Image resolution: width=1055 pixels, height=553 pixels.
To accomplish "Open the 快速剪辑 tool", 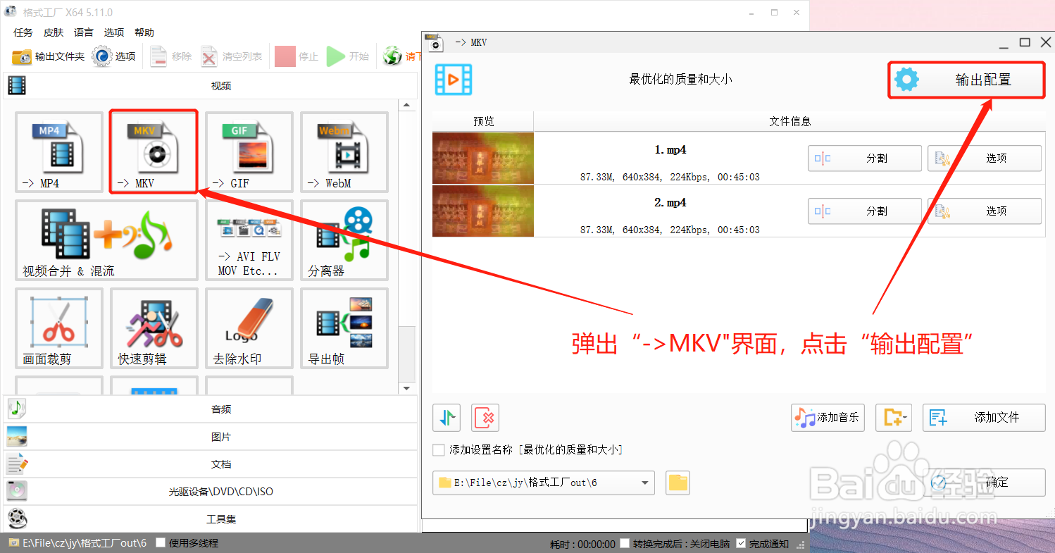I will (x=154, y=328).
